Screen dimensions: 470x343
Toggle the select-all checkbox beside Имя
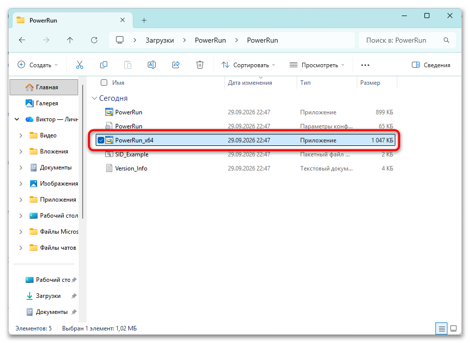tap(104, 83)
